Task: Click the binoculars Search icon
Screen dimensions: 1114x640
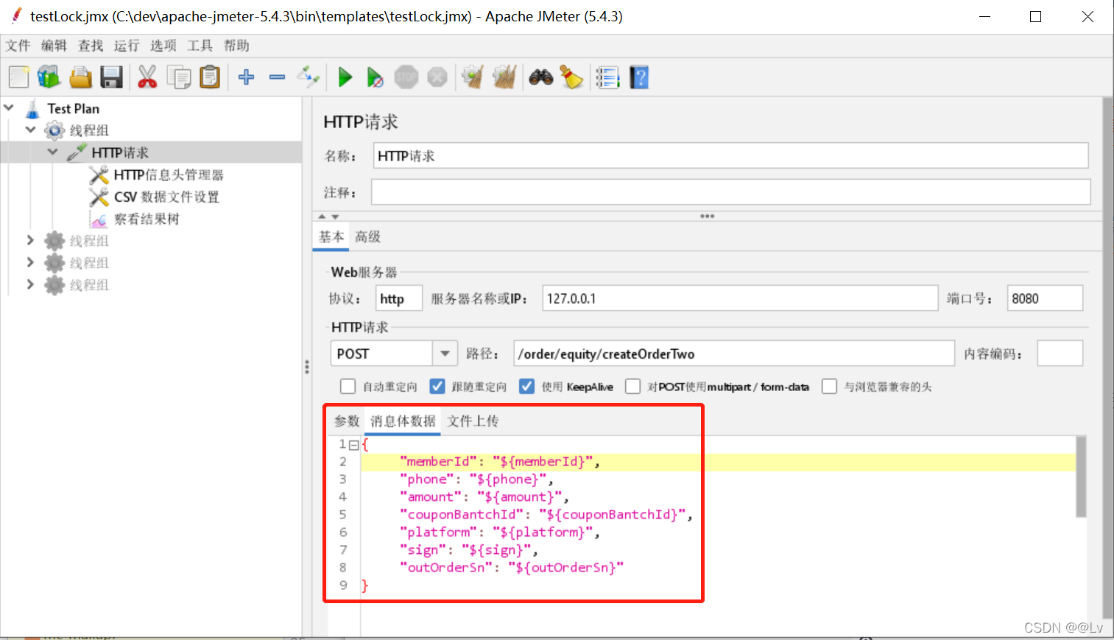Action: point(541,77)
